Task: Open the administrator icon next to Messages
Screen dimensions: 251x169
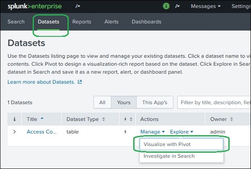Action: (x=177, y=6)
